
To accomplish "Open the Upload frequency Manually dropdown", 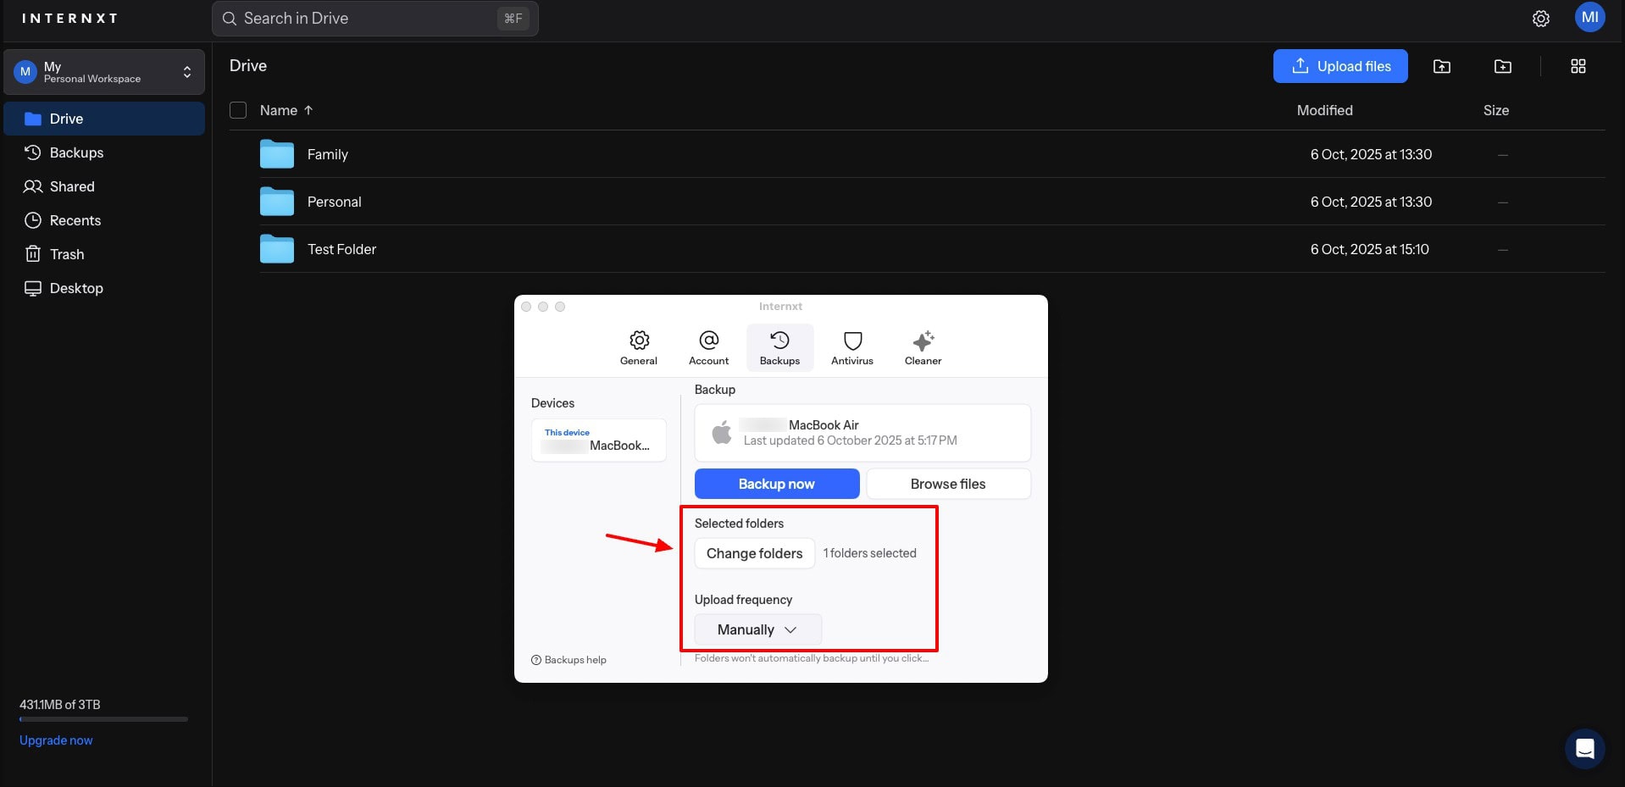I will pos(758,629).
